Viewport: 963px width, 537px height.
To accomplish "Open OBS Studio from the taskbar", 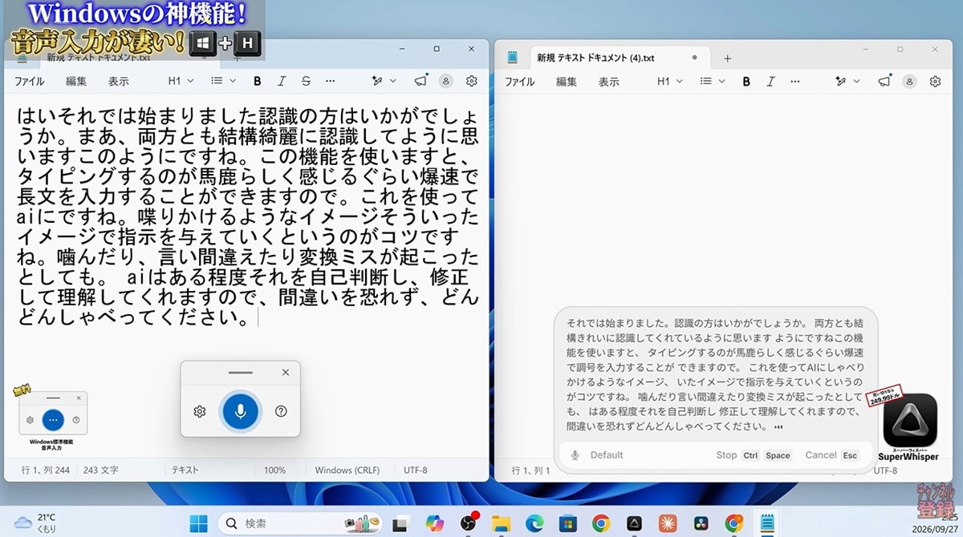I will click(x=469, y=523).
